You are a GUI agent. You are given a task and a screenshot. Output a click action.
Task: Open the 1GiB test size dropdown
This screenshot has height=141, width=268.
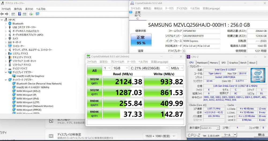(x=121, y=68)
